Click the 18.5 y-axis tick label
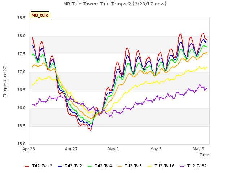Screen dimensions: 231x173 click(x=22, y=18)
